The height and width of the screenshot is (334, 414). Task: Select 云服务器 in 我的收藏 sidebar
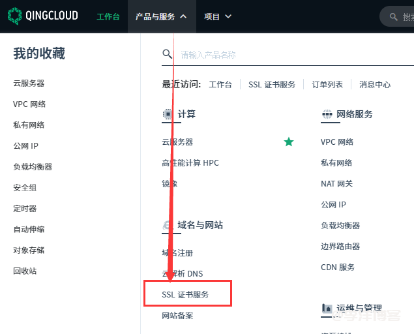pyautogui.click(x=29, y=83)
